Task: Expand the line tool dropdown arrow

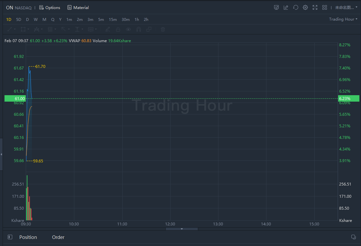Action: point(15,29)
